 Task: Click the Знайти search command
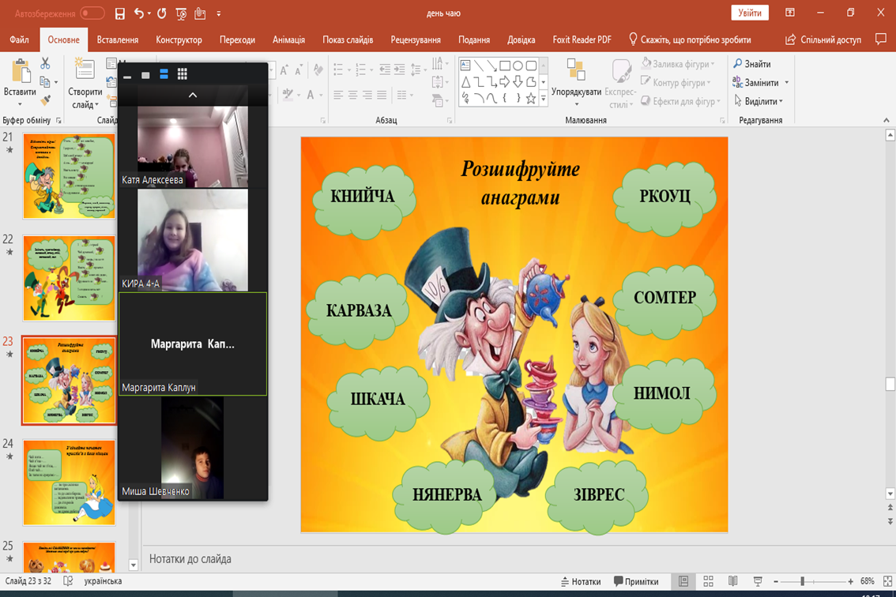point(752,64)
